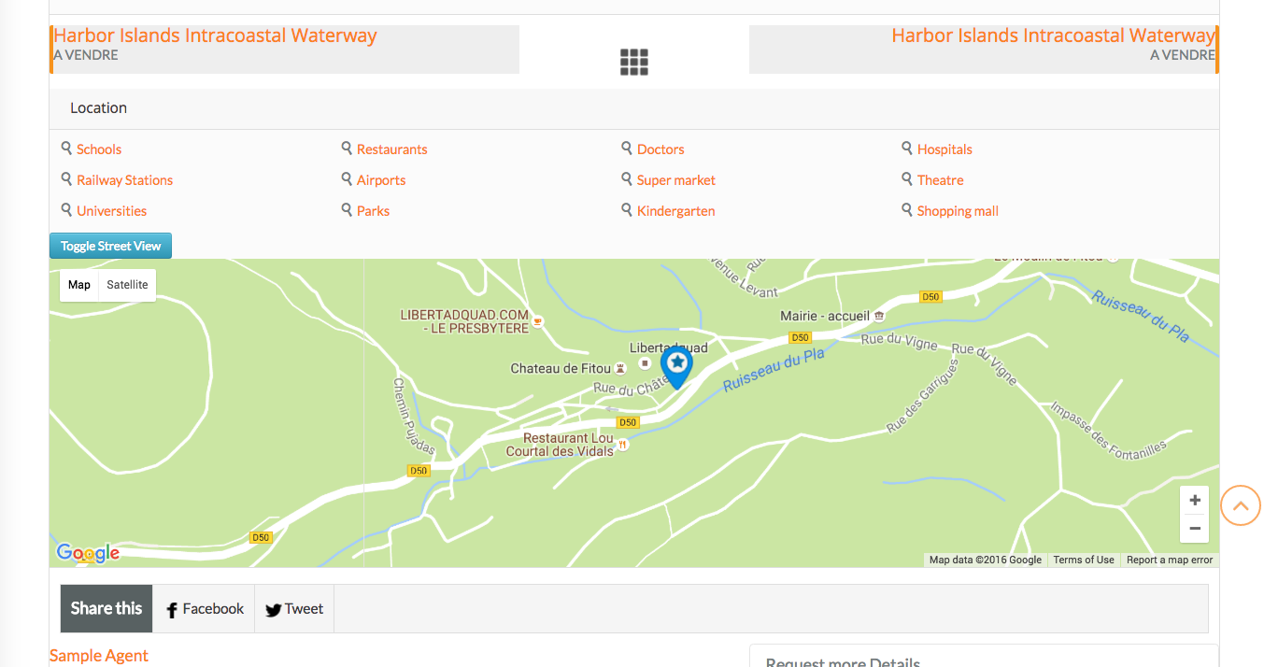Click the orange scroll-to-top arrow button
Viewport: 1264px width, 667px height.
coord(1241,505)
